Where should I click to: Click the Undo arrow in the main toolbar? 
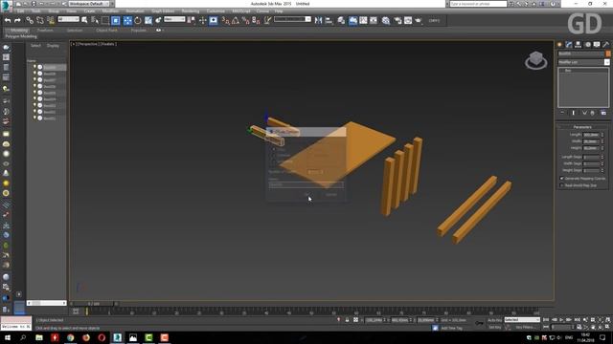tap(8, 20)
